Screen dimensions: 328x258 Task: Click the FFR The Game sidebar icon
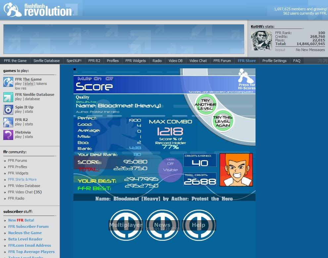[x=8, y=82]
